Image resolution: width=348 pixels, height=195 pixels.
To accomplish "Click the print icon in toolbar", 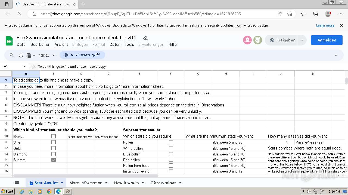I will [21, 55].
